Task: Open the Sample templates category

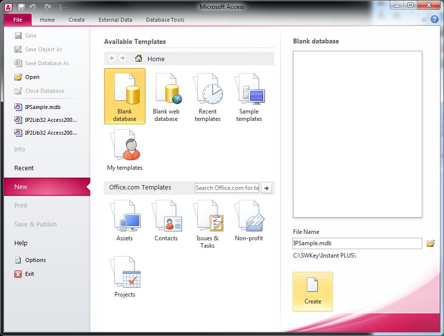Action: [x=249, y=96]
